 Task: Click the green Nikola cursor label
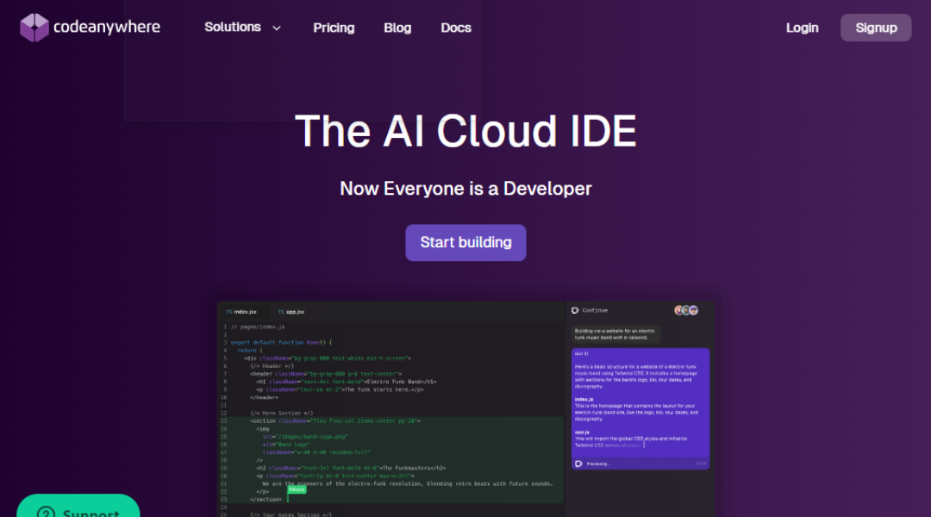297,489
